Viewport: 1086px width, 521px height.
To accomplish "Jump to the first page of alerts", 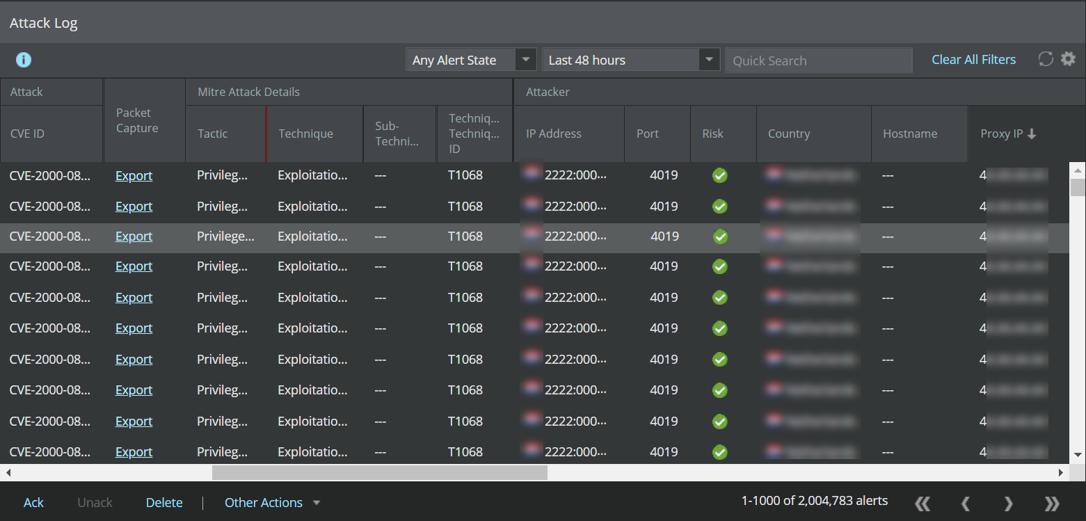I will (923, 503).
